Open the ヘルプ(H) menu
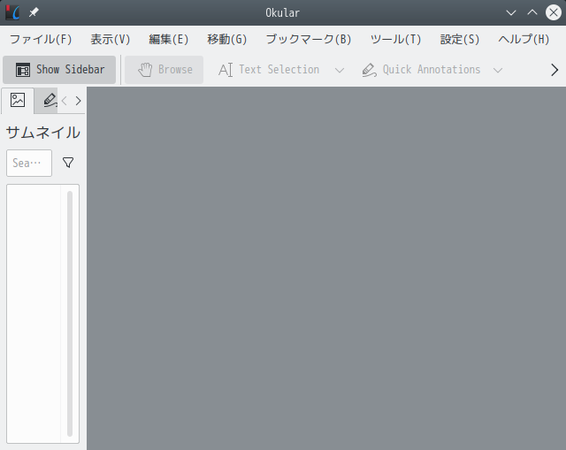The image size is (566, 450). (524, 39)
